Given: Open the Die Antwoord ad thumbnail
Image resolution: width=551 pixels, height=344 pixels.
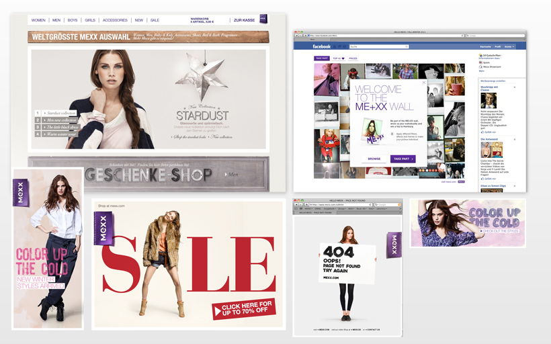Looking at the screenshot, I should (x=492, y=150).
